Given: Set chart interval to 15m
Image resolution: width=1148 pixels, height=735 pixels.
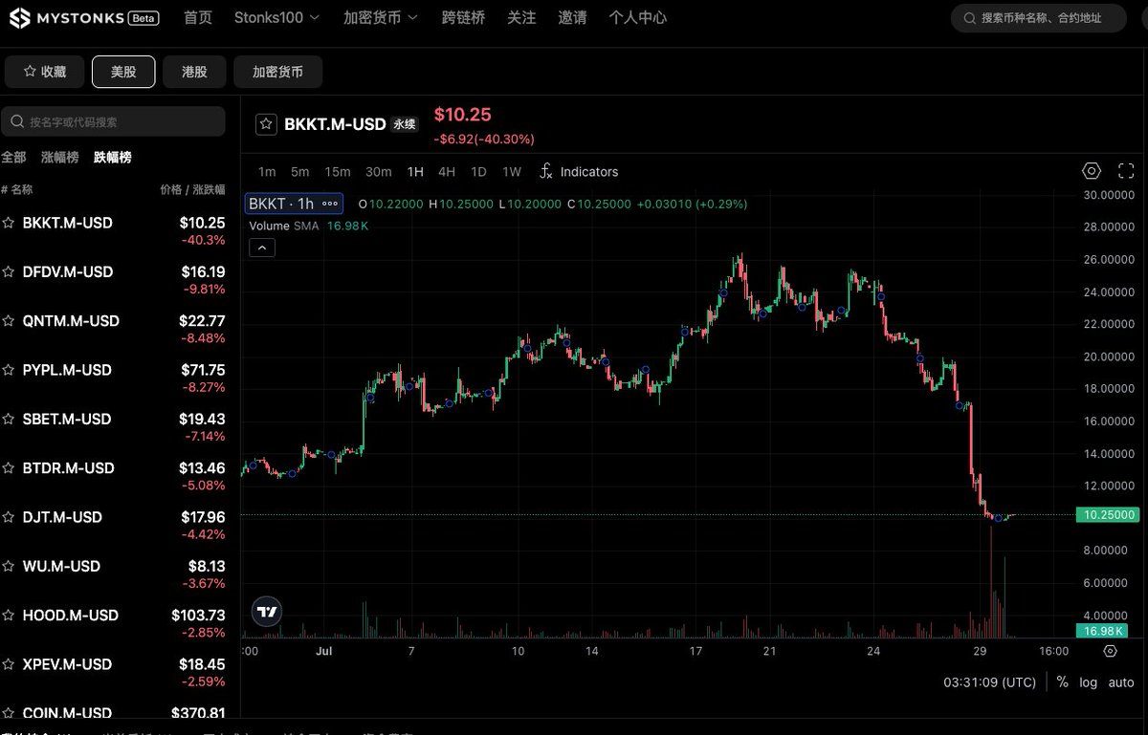Looking at the screenshot, I should tap(337, 172).
